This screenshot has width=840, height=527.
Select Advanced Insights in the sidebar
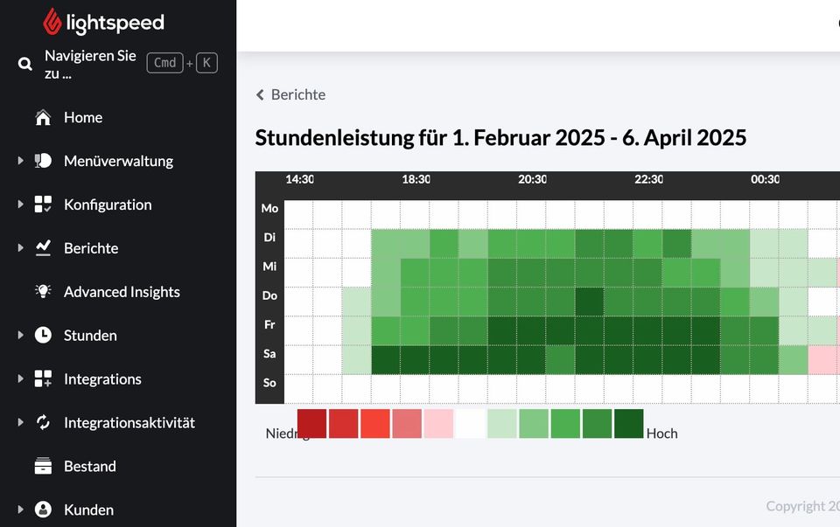click(x=122, y=292)
